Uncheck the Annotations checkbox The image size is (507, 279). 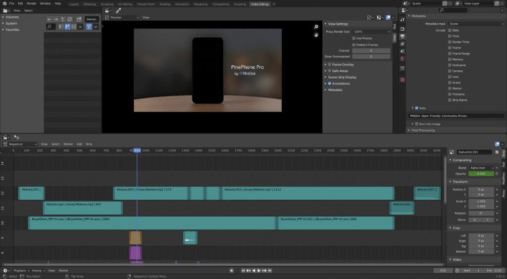[329, 84]
